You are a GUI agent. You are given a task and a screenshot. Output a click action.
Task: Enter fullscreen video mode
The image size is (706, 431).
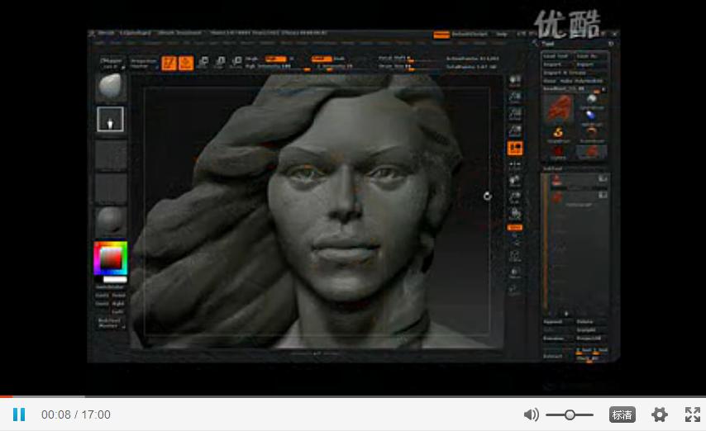pos(693,414)
